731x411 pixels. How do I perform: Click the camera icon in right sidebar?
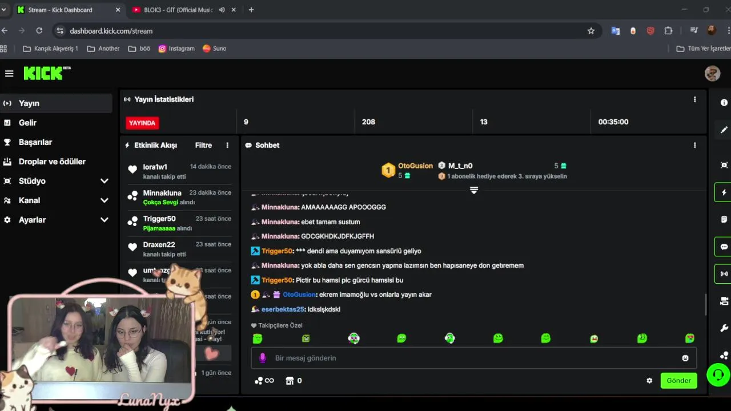pos(724,301)
